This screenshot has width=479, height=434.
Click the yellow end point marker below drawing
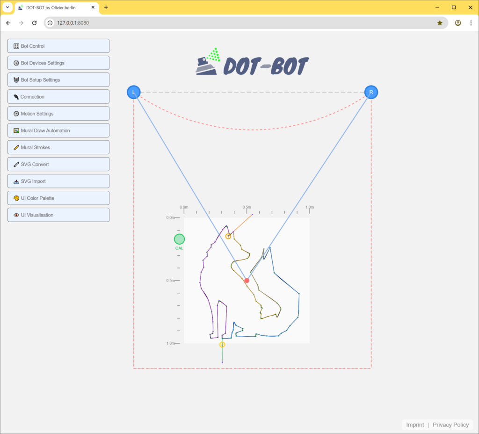[x=222, y=345]
